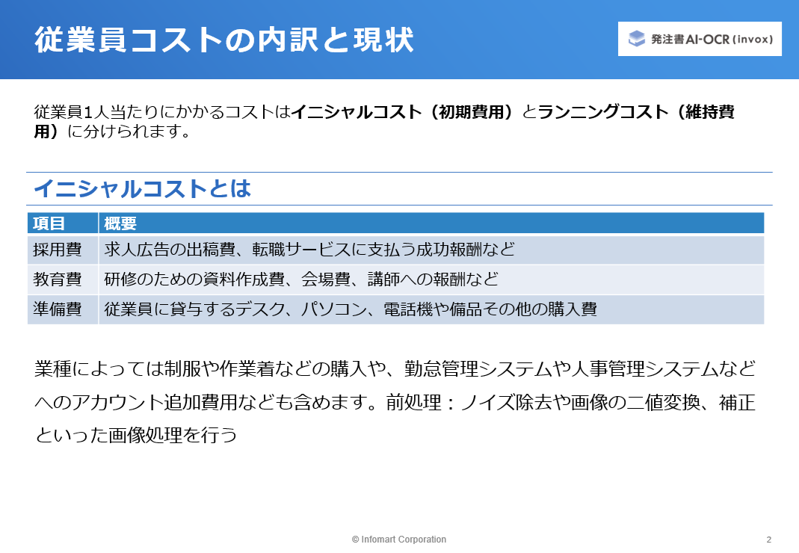The height and width of the screenshot is (553, 799).
Task: Select the 採用費 table cell
Action: coord(63,250)
